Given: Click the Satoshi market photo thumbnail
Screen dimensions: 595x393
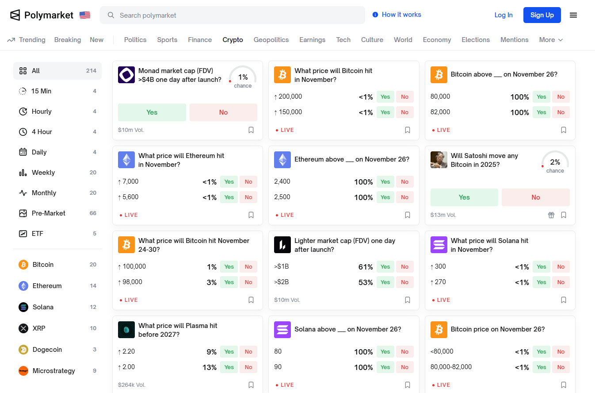Looking at the screenshot, I should (439, 160).
